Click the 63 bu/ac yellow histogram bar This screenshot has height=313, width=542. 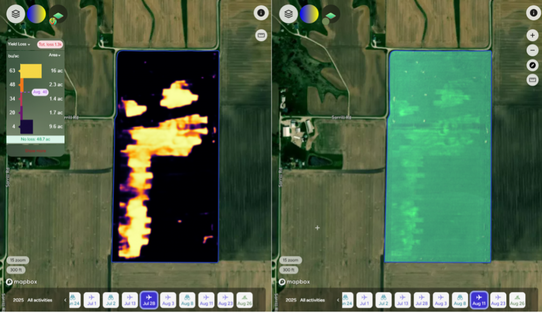tap(31, 70)
